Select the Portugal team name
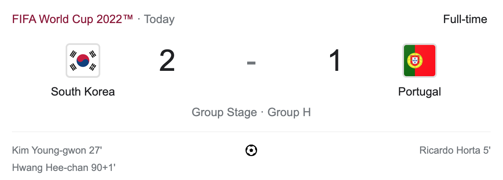The height and width of the screenshot is (180, 503). click(x=419, y=91)
